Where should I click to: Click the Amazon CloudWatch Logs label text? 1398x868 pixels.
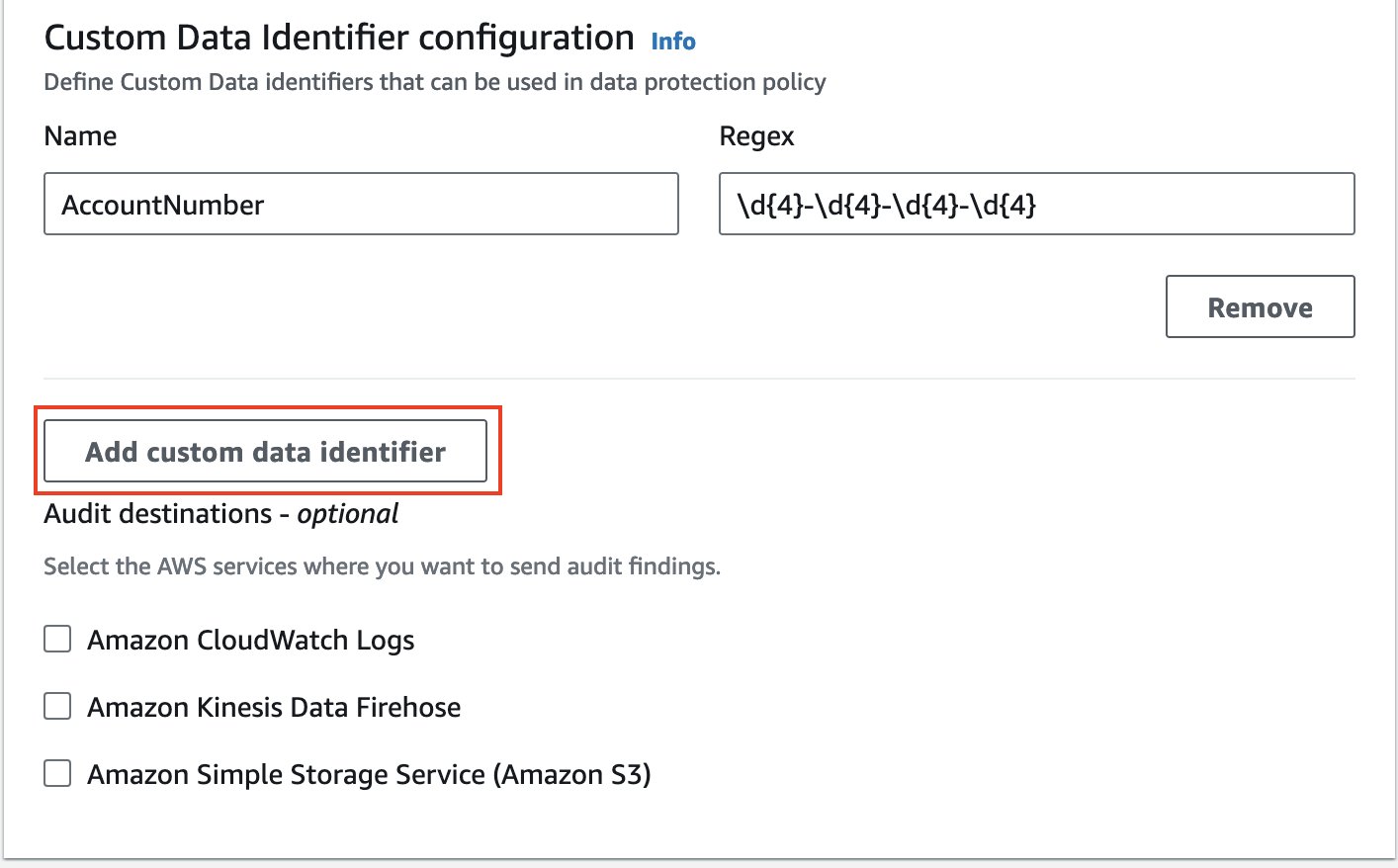click(251, 641)
